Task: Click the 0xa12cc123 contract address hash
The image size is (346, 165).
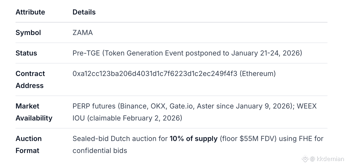Action: 155,73
